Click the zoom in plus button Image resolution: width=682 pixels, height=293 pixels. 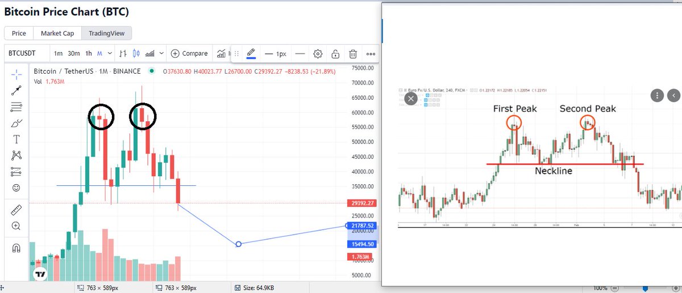coord(676,288)
